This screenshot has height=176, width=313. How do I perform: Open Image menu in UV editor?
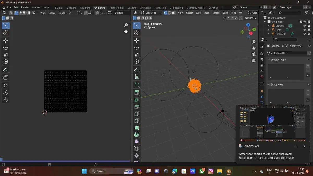[x=62, y=13]
